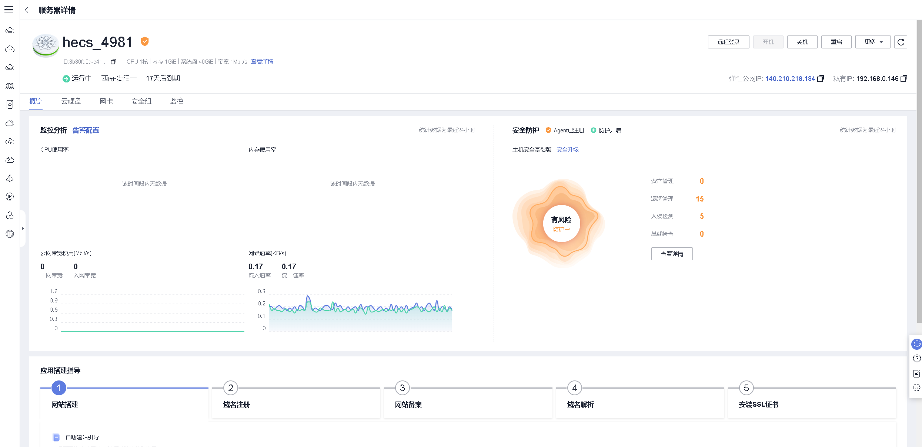Click the 17天后到期 expiry label

163,78
